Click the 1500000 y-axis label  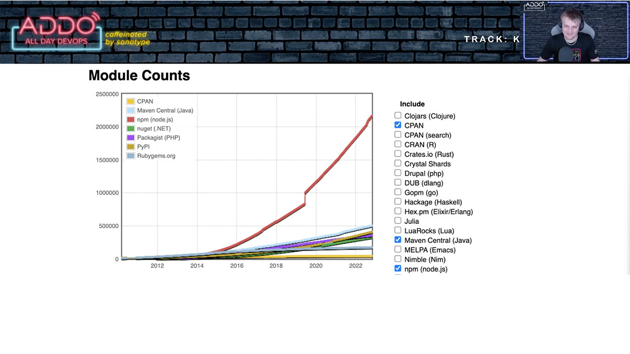click(x=107, y=160)
